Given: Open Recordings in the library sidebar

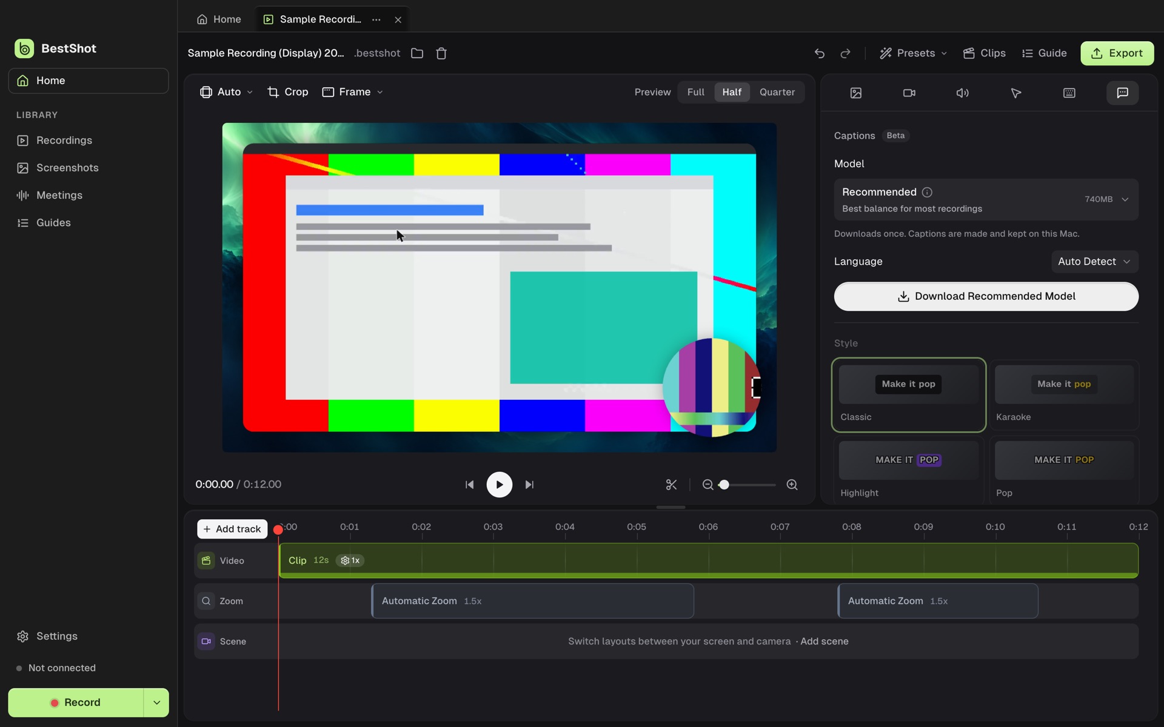Looking at the screenshot, I should pos(89,141).
